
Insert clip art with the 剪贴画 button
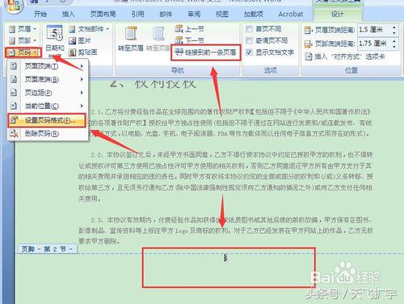click(83, 52)
